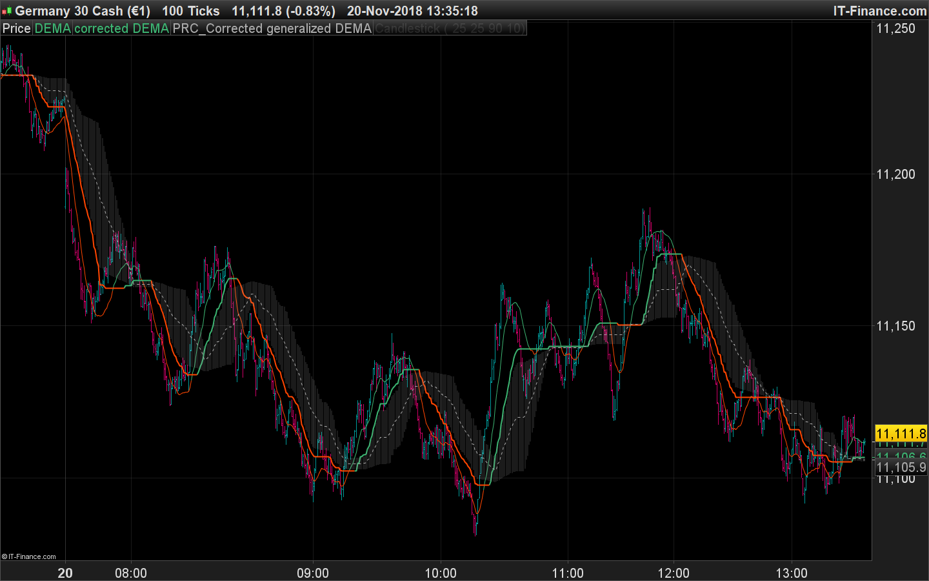Click the 13:00 time axis label
Image resolution: width=929 pixels, height=581 pixels.
pos(792,573)
